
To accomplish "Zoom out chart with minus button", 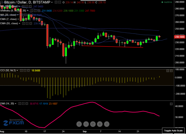I will click(86, 124).
